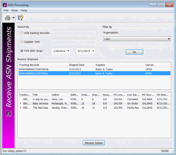176x155 pixels.
Task: Expand the Organization dropdown showing All
Action: (137, 39)
